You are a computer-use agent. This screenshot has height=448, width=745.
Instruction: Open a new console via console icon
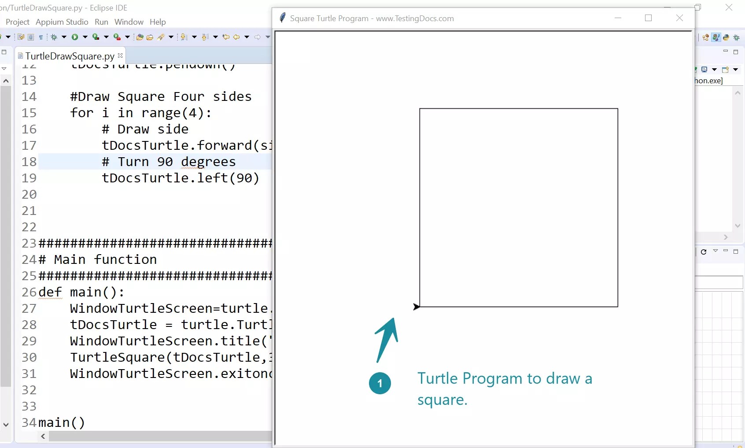(726, 70)
